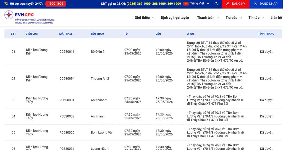Expand the Tin tức menu
The image size is (283, 150).
coord(256,18)
